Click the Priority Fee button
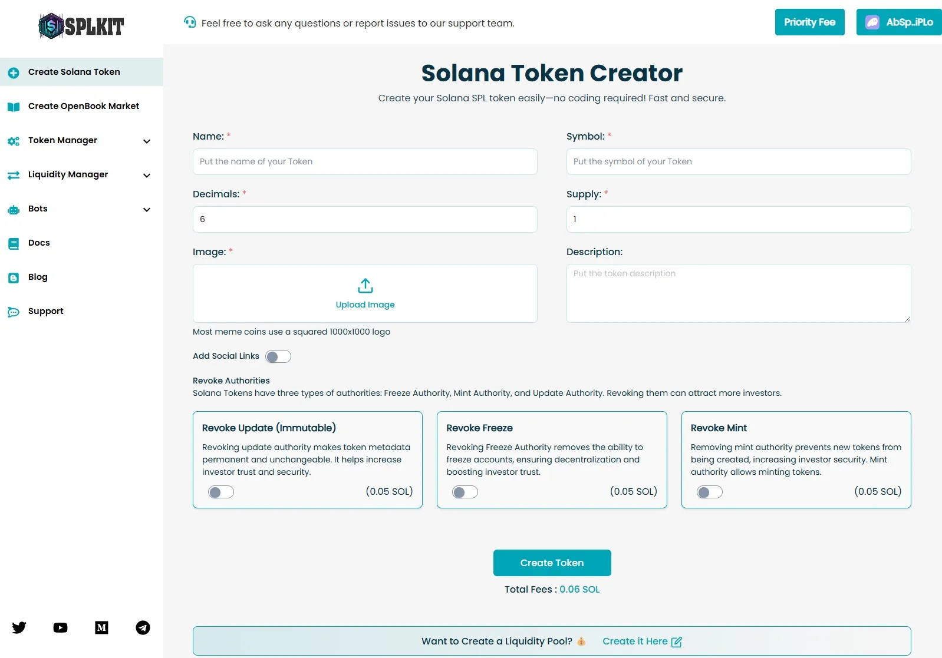Viewport: 942px width, 658px height. [809, 22]
